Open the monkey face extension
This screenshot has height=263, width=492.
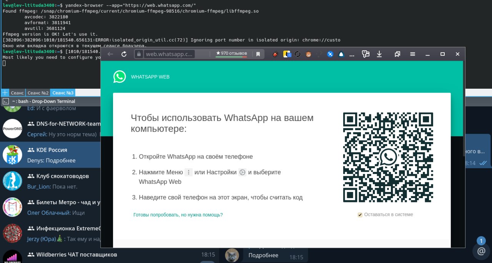tap(308, 54)
